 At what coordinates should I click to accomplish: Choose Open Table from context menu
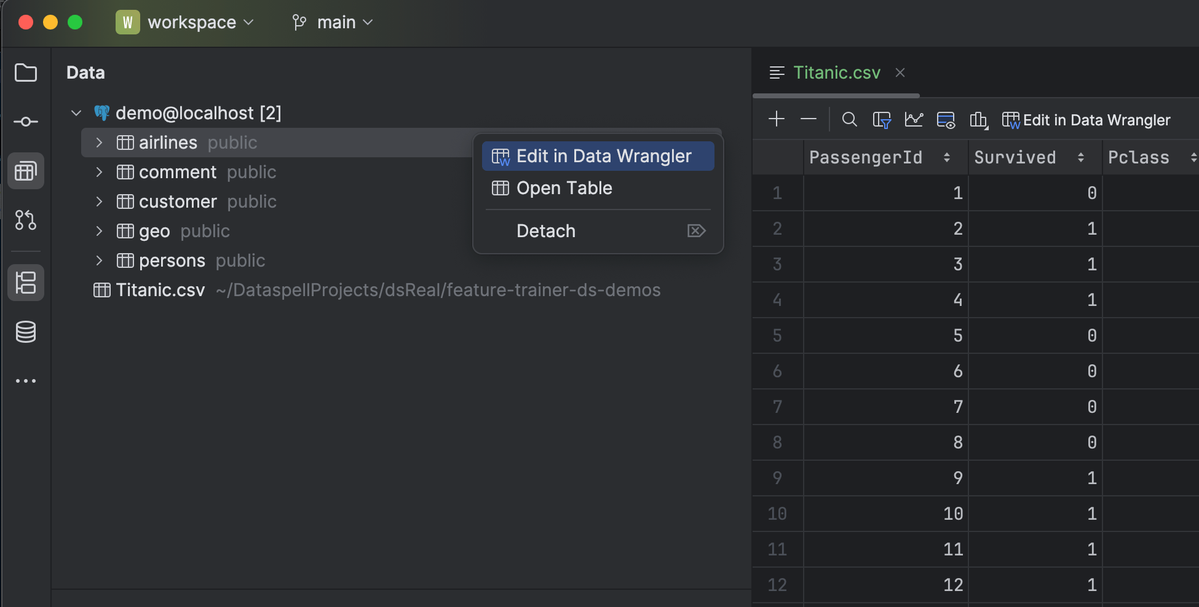click(564, 188)
